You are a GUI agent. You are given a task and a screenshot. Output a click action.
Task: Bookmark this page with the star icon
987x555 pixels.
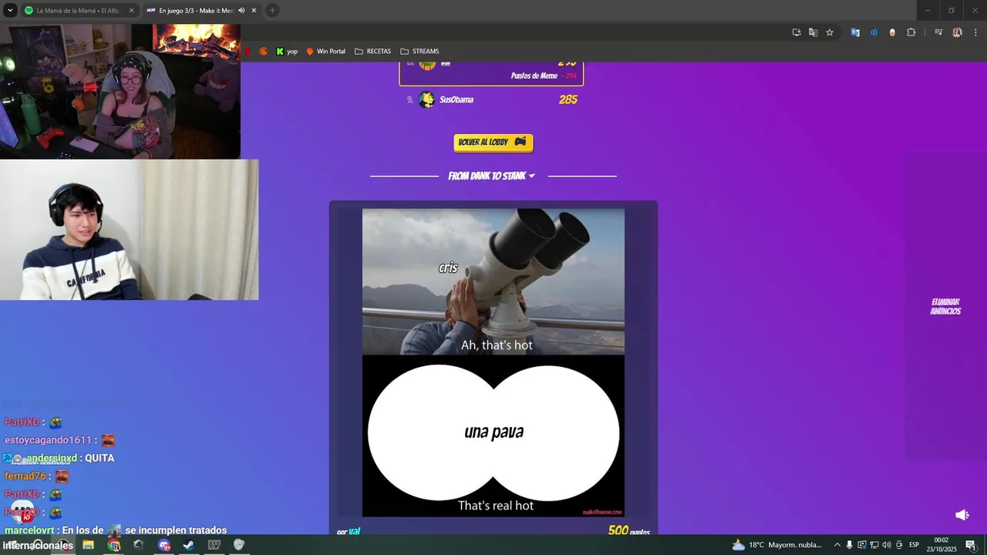coord(830,32)
